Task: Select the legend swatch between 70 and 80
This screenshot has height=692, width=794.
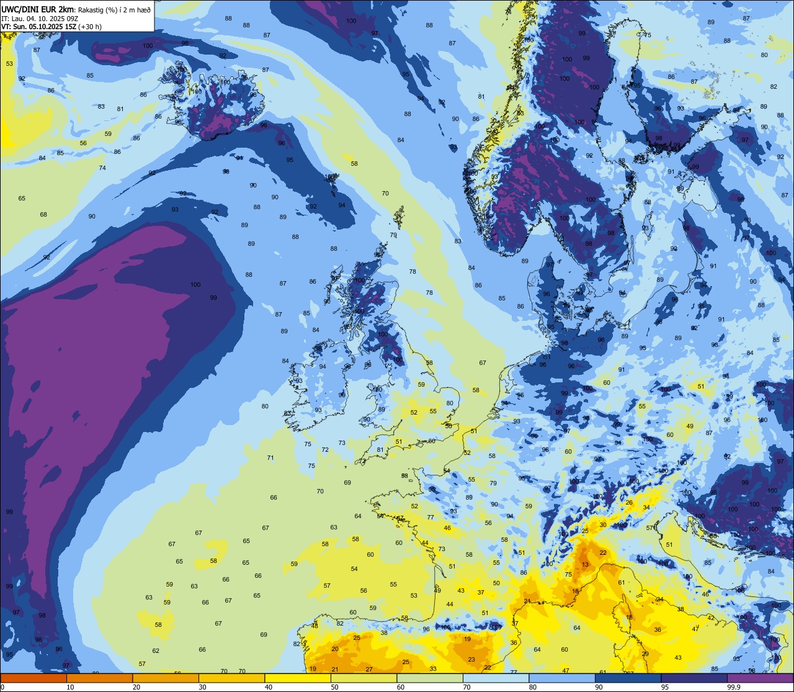Action: (496, 678)
